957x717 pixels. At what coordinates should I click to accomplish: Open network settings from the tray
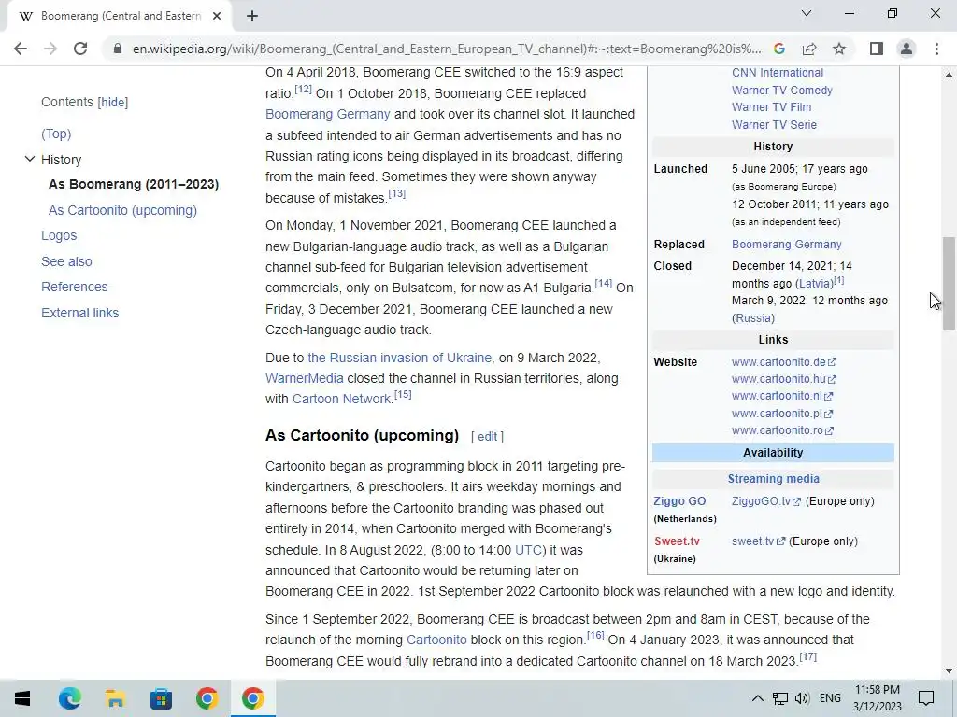click(780, 698)
